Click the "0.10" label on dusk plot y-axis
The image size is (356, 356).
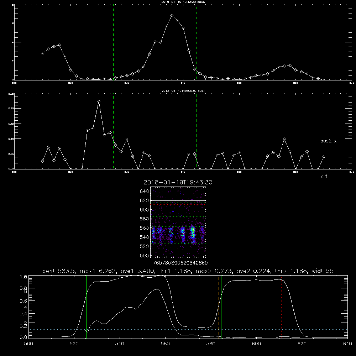(11, 139)
